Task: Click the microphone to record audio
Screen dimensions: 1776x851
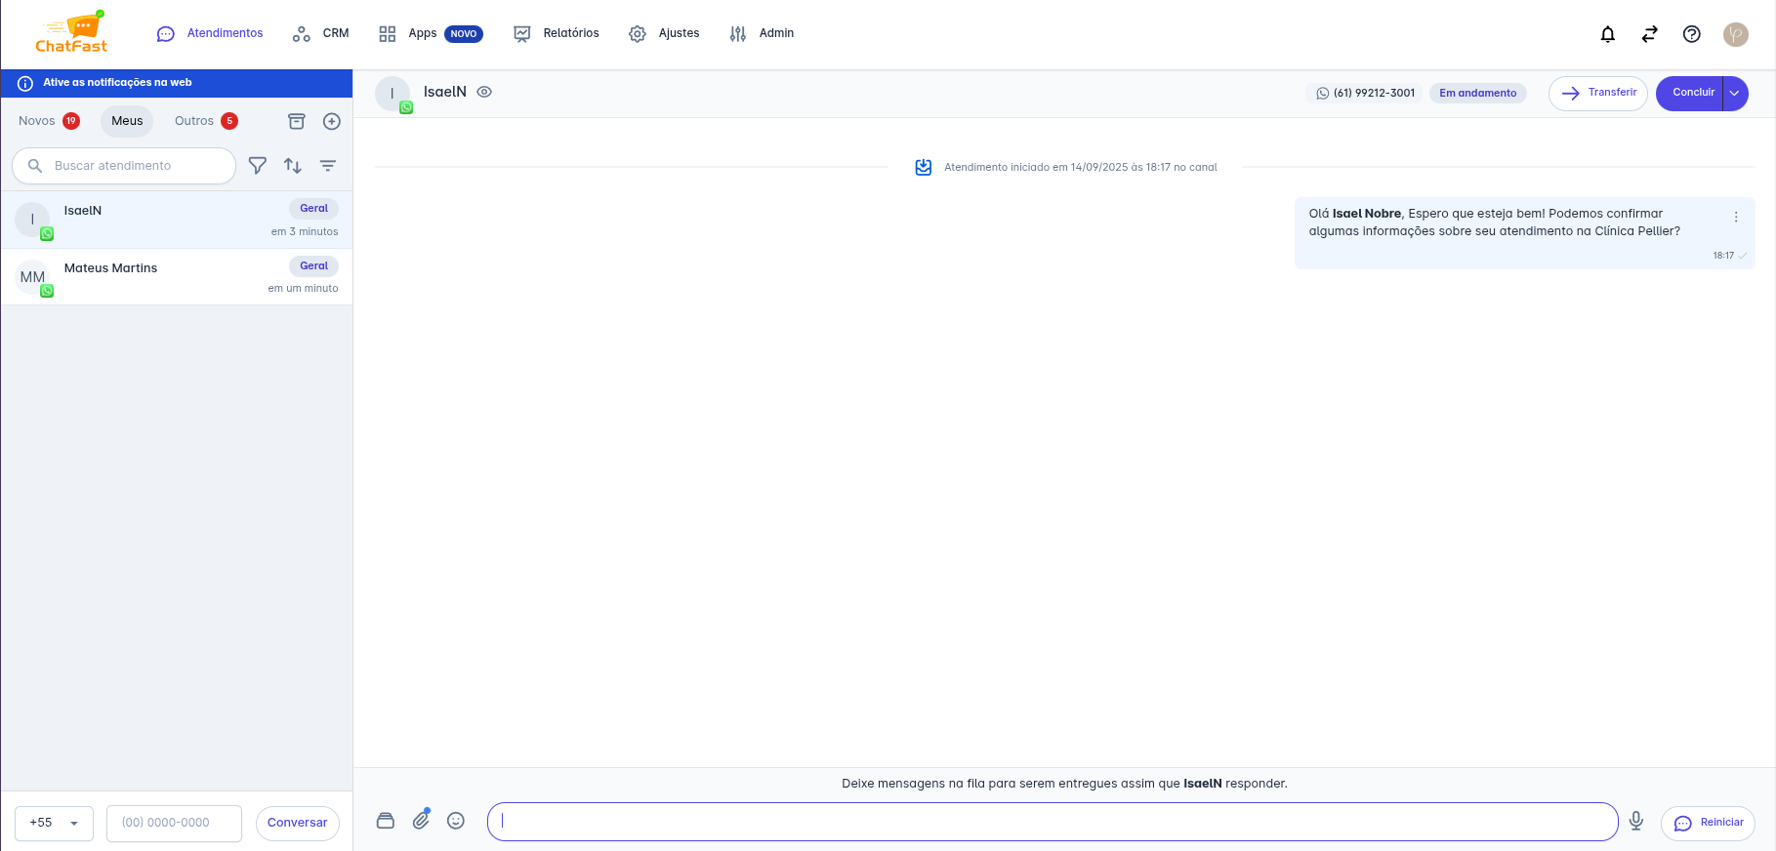Action: click(1636, 822)
